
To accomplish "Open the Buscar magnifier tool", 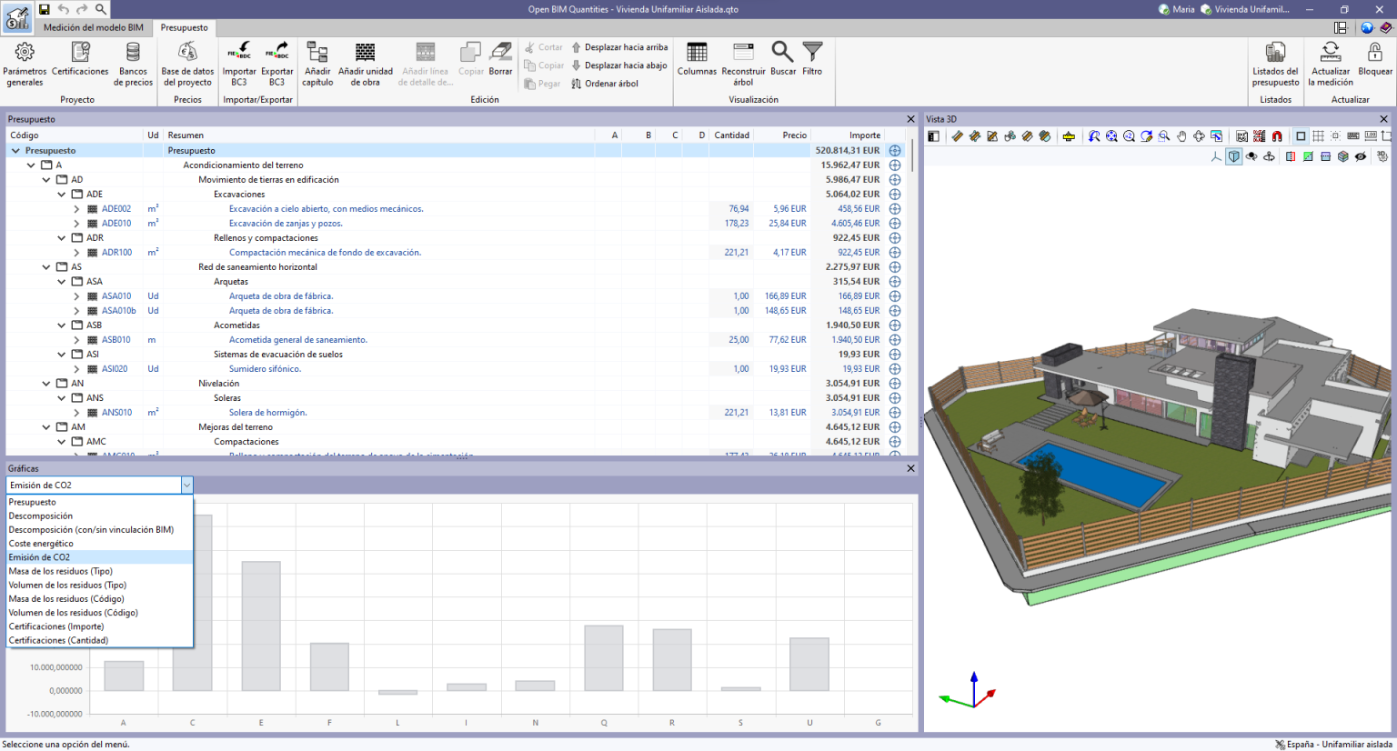I will click(x=782, y=58).
